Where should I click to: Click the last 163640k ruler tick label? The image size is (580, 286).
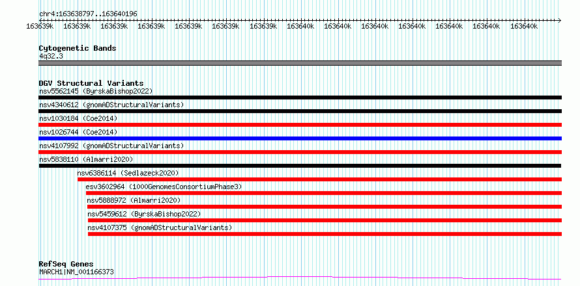click(524, 26)
